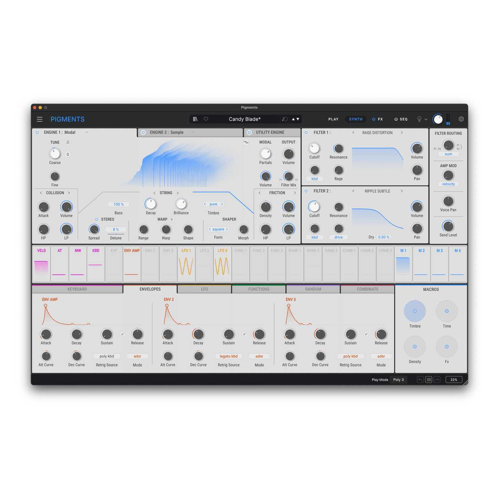This screenshot has width=499, height=499.
Task: Click the undo arrow in the bottom bar
Action: pos(420,379)
